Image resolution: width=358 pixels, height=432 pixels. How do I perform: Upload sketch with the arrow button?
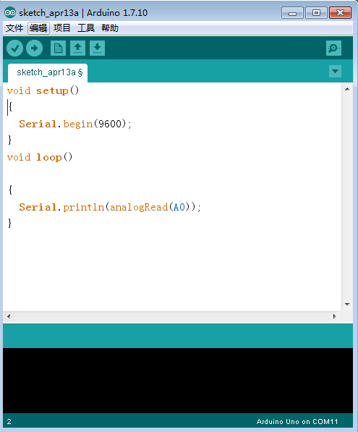(x=35, y=48)
